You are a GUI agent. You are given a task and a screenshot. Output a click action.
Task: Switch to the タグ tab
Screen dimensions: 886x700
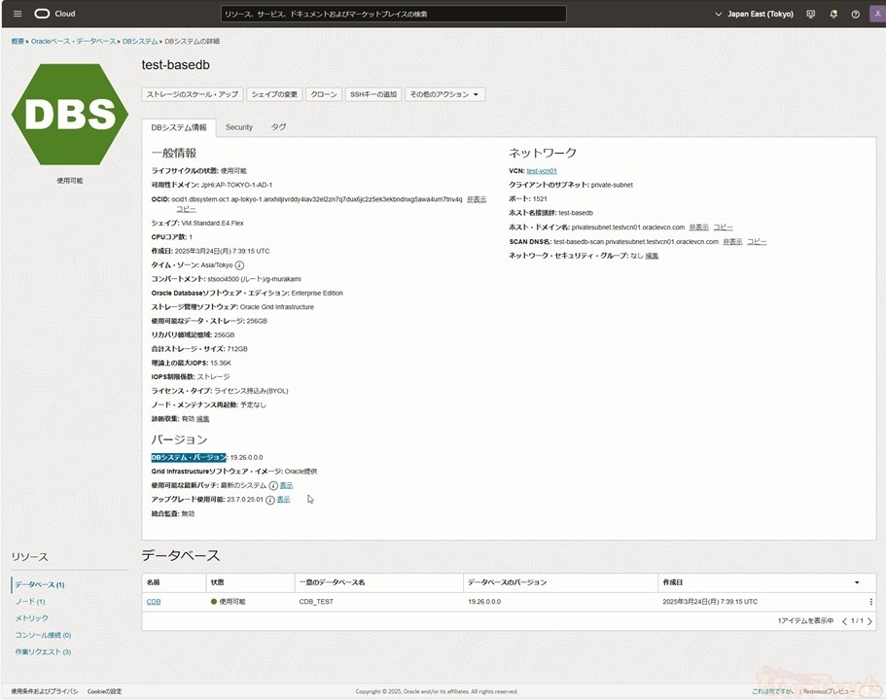click(278, 127)
